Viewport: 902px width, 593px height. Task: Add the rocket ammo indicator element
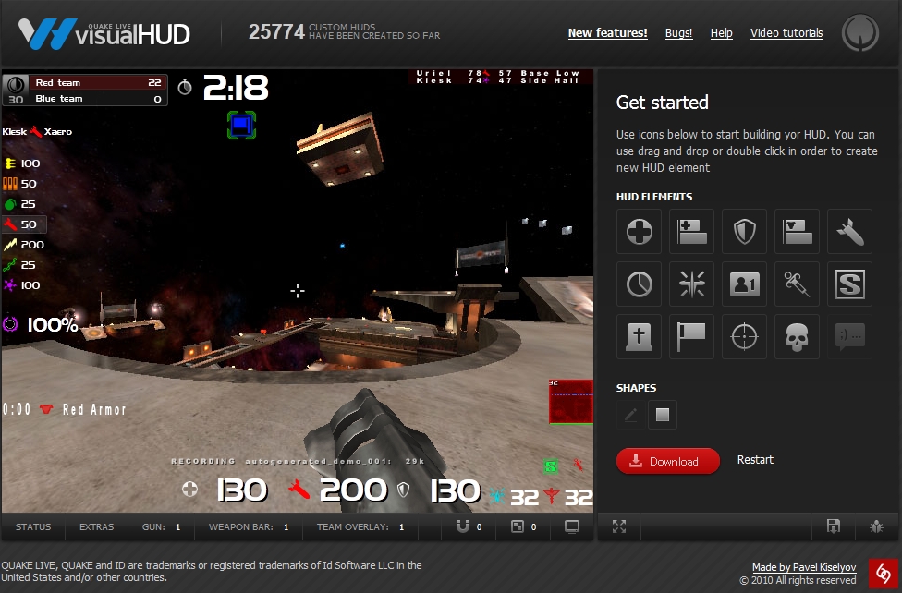pyautogui.click(x=849, y=232)
